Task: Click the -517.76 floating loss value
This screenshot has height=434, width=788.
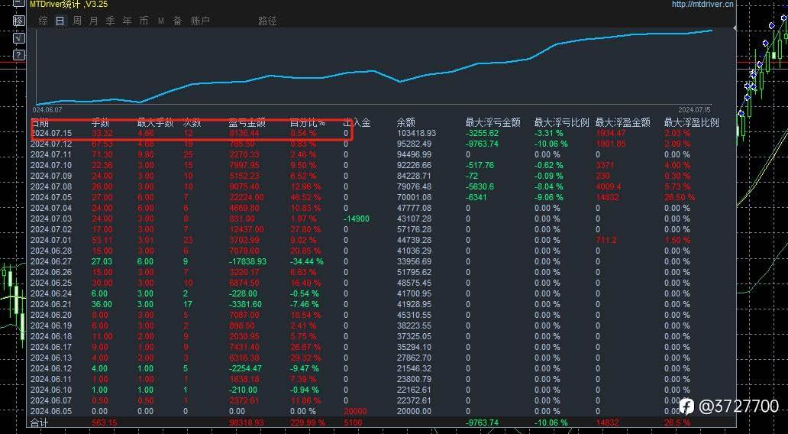Action: pos(480,165)
